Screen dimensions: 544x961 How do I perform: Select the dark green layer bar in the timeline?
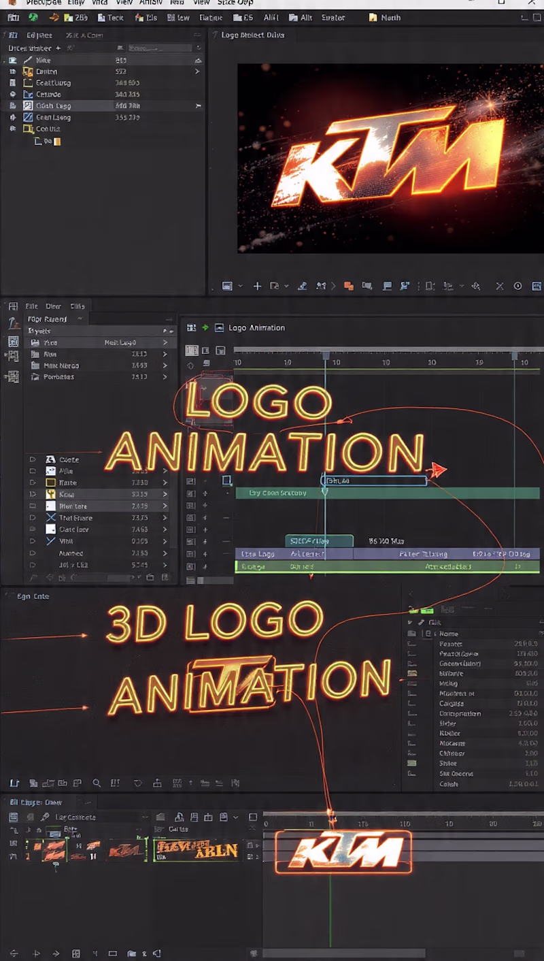tap(388, 493)
